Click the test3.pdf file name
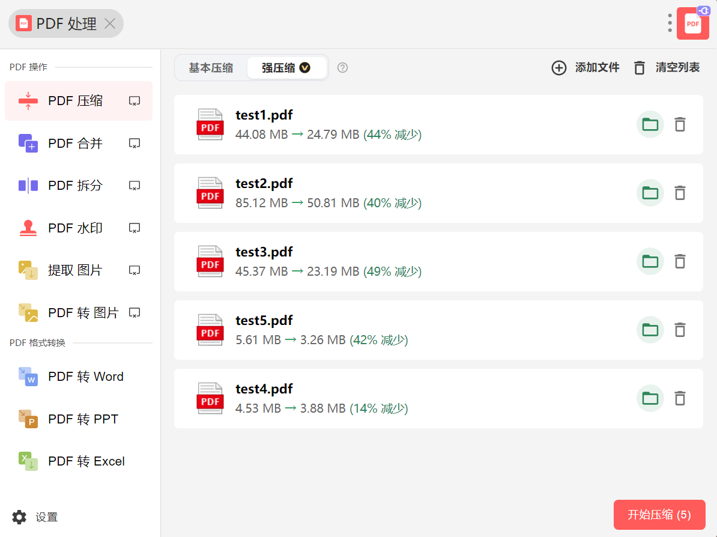 pyautogui.click(x=264, y=252)
